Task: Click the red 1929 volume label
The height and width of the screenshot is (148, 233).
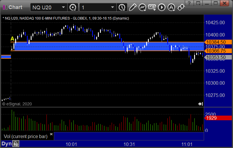Action: 218,118
